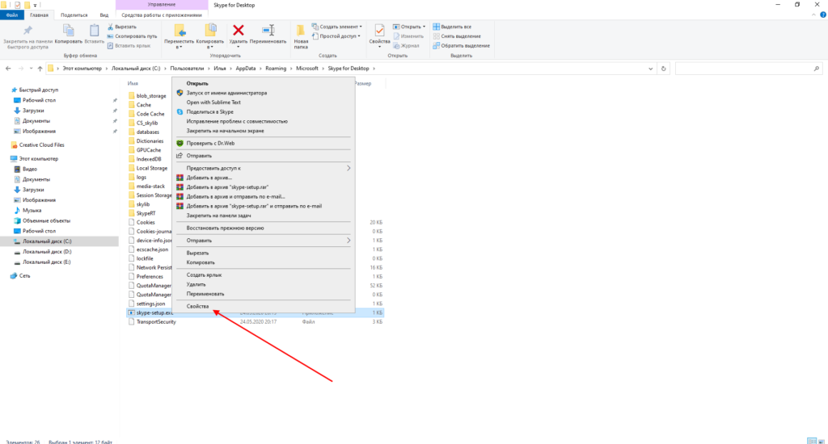This screenshot has width=828, height=444.
Task: Open the Журнал ribbon command
Action: 407,45
